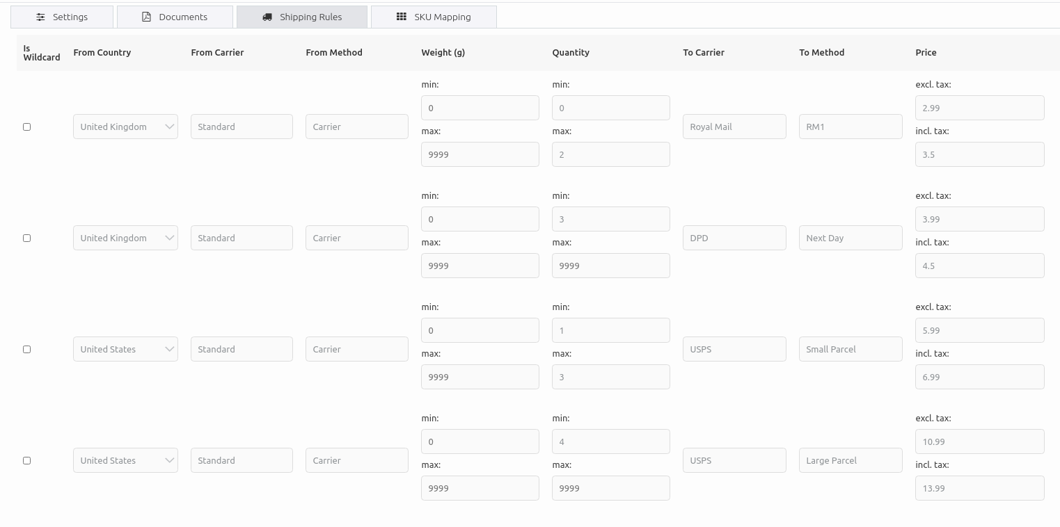Open From Country dropdown in Small Parcel row
The width and height of the screenshot is (1060, 527).
(125, 349)
